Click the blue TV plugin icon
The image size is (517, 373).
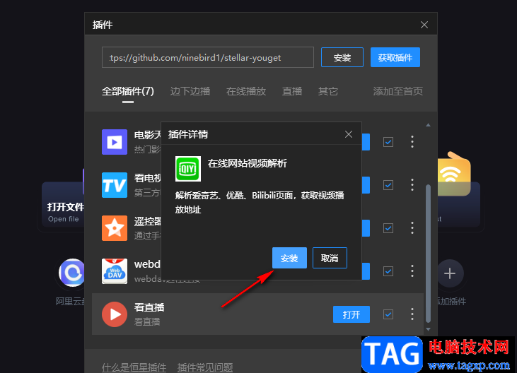pyautogui.click(x=115, y=185)
